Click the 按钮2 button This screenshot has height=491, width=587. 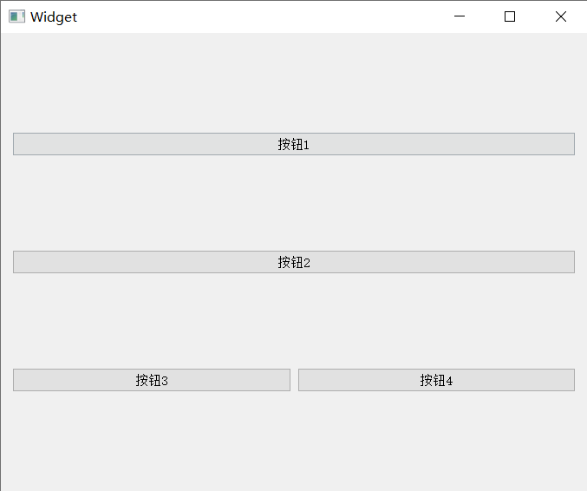[294, 262]
